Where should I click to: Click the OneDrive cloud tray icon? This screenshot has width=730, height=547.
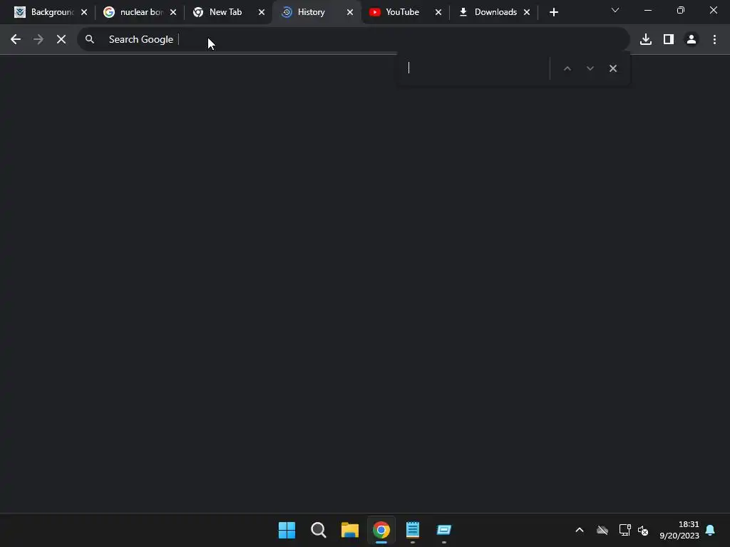pyautogui.click(x=602, y=530)
